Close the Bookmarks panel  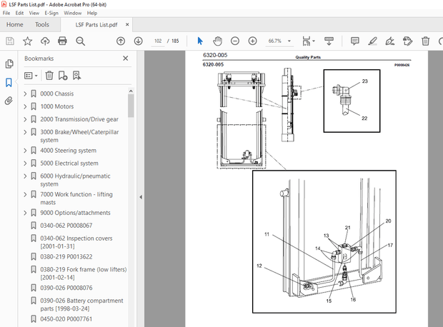click(126, 59)
